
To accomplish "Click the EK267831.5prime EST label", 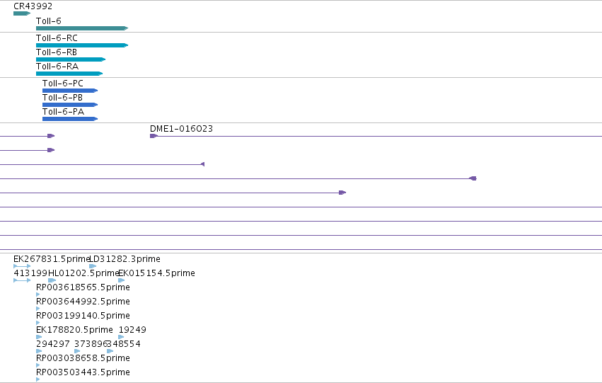I will click(52, 259).
